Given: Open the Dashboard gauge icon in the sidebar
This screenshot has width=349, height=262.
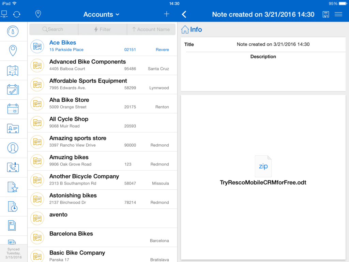Looking at the screenshot, I should tap(13, 31).
